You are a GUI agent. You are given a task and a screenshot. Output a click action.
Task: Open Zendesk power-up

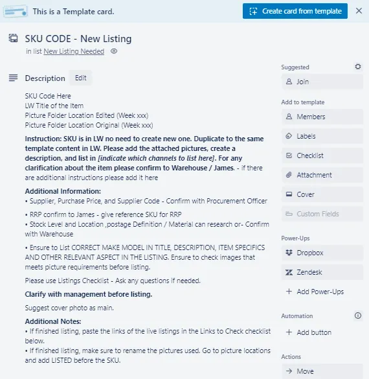(322, 272)
